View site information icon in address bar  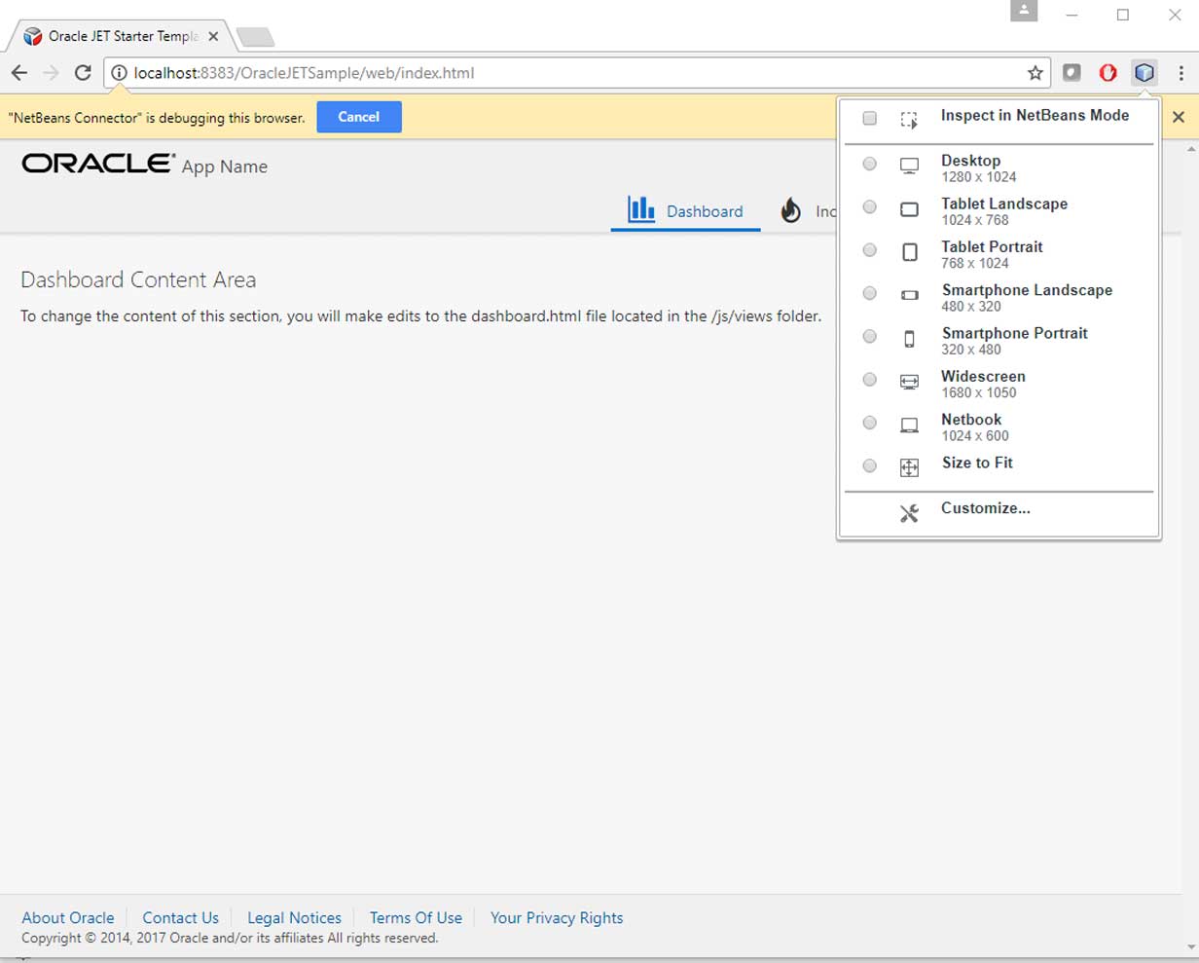119,73
